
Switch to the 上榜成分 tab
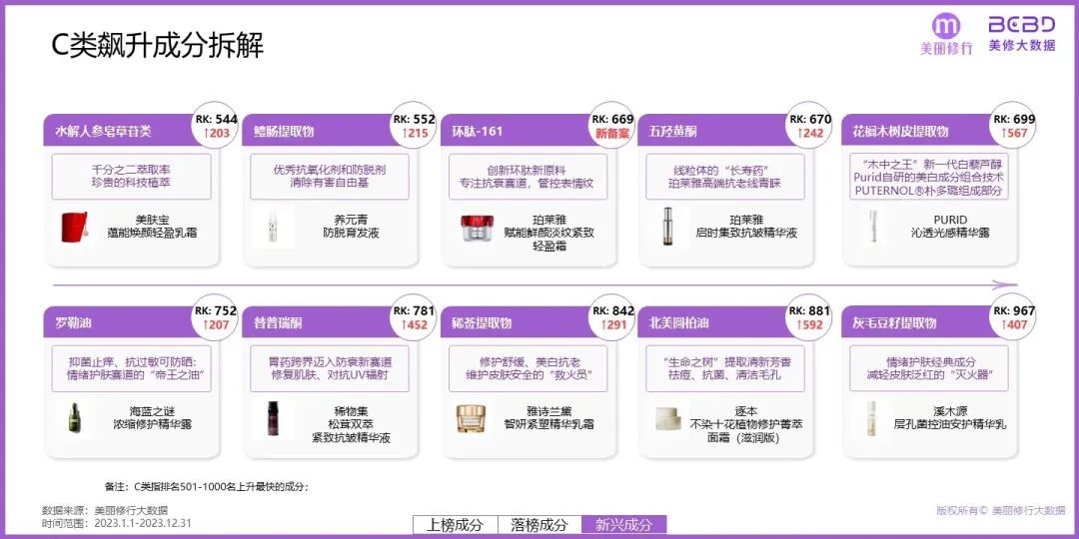455,525
